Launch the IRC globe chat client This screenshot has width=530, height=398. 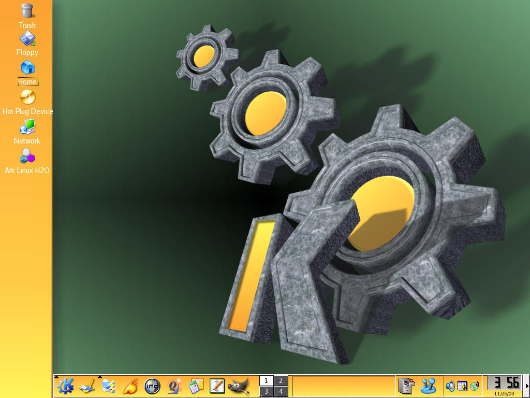152,386
